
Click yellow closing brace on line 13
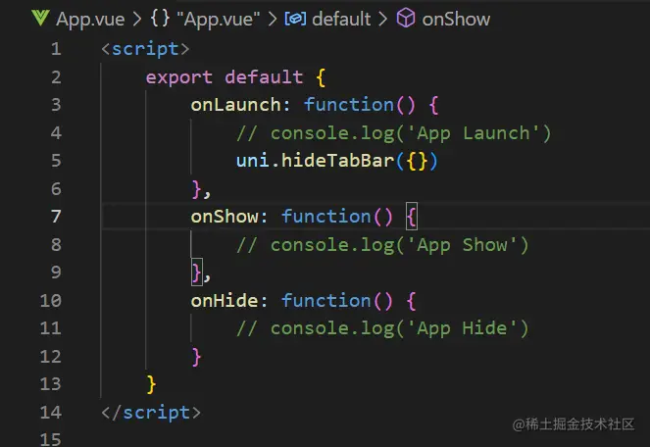[151, 384]
